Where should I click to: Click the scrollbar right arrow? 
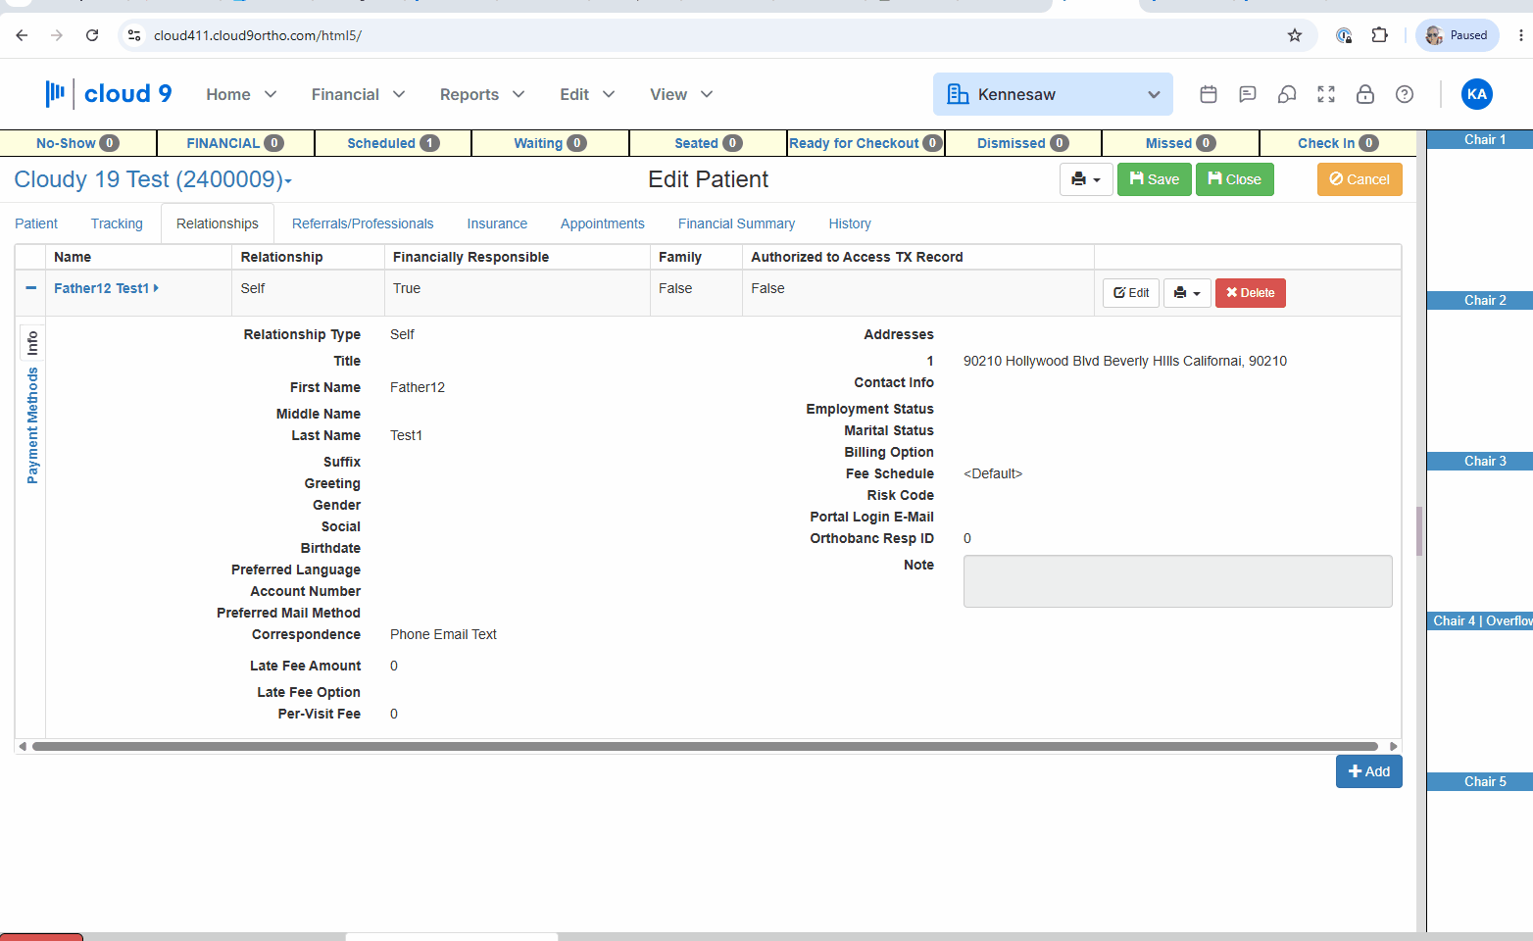pos(1393,747)
